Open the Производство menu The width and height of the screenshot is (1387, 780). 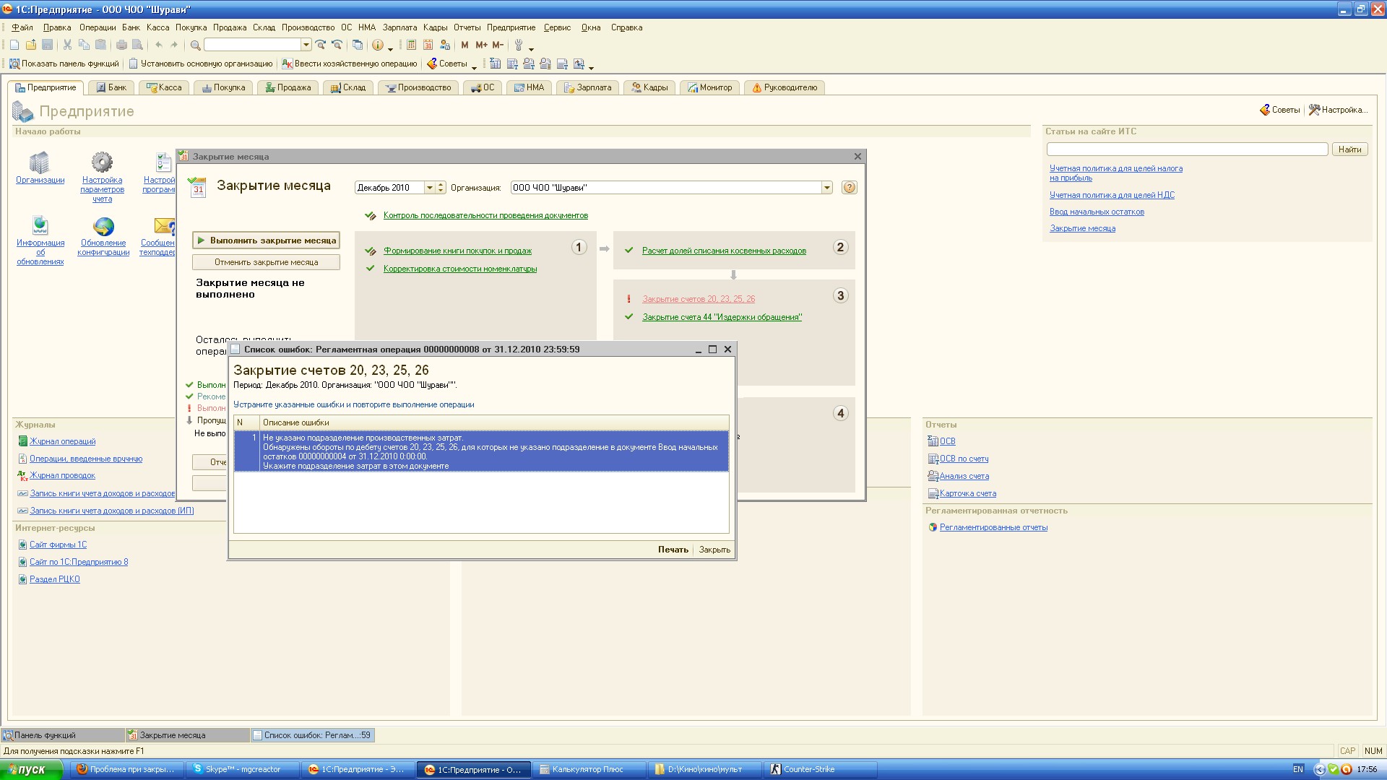(308, 27)
